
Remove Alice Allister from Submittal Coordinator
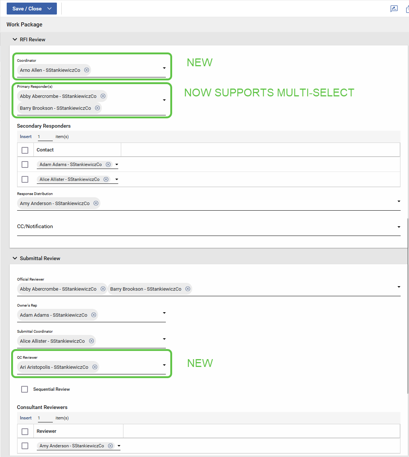pyautogui.click(x=91, y=341)
